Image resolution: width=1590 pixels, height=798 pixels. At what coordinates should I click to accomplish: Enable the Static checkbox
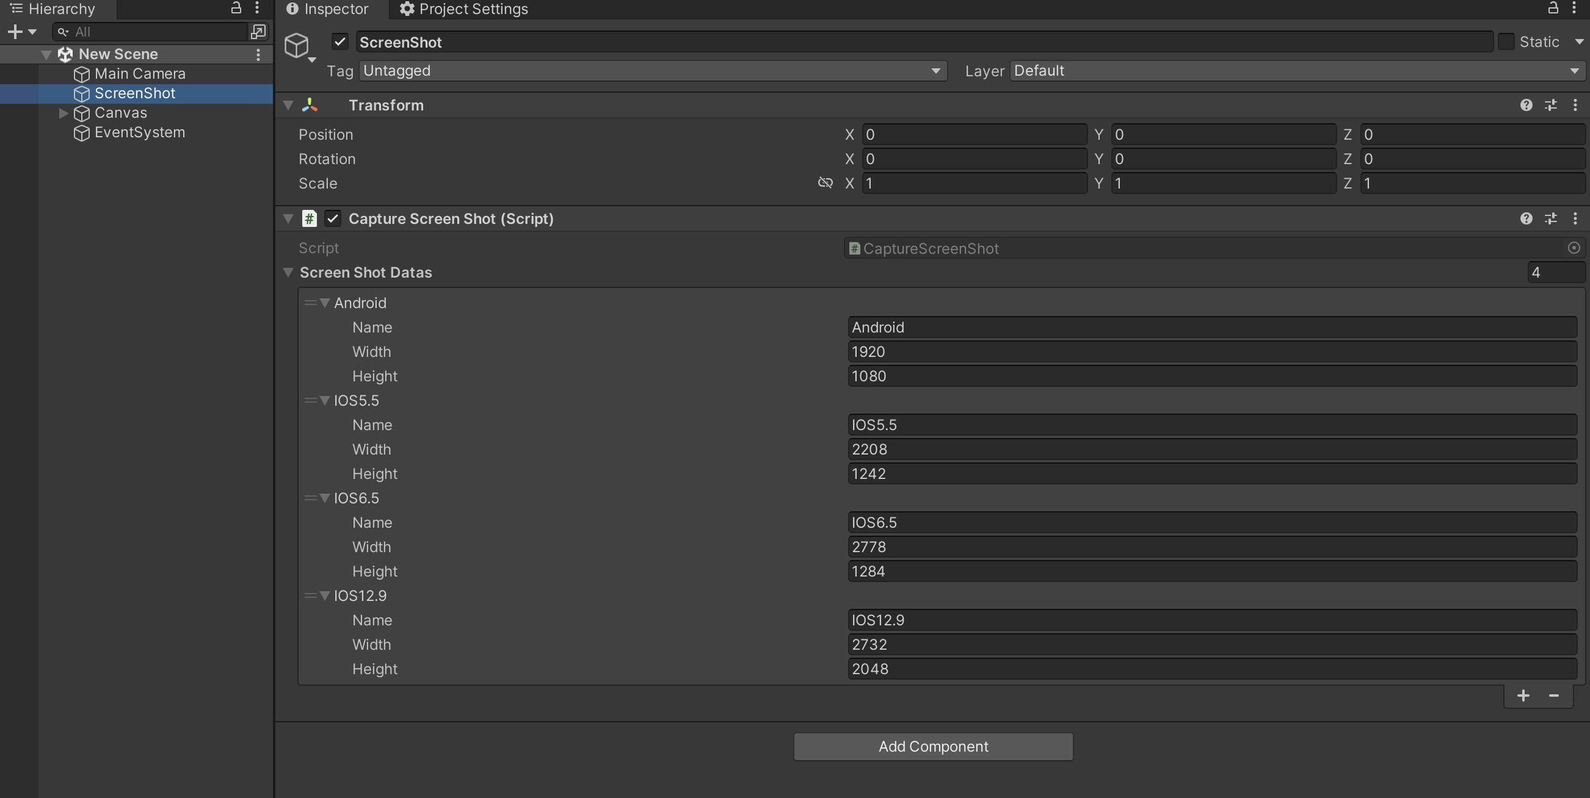[1506, 42]
